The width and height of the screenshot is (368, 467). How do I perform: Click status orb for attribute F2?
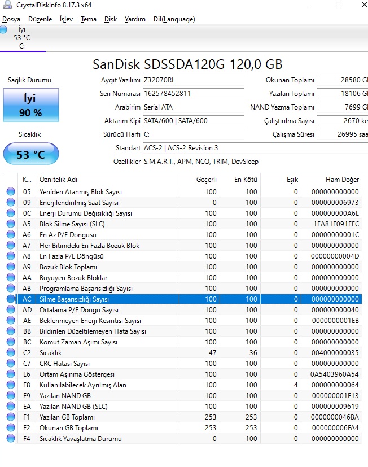coord(11,427)
